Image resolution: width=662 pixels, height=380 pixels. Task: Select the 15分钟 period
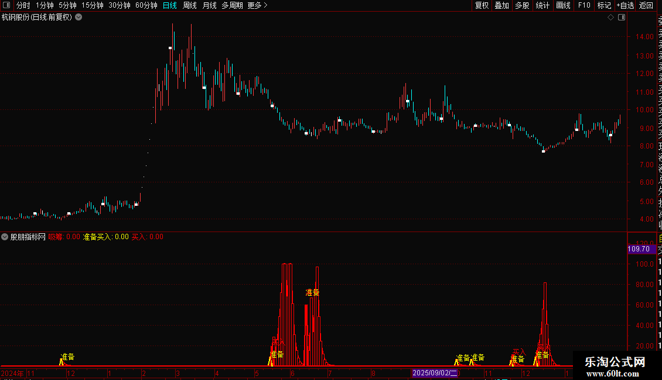point(93,5)
